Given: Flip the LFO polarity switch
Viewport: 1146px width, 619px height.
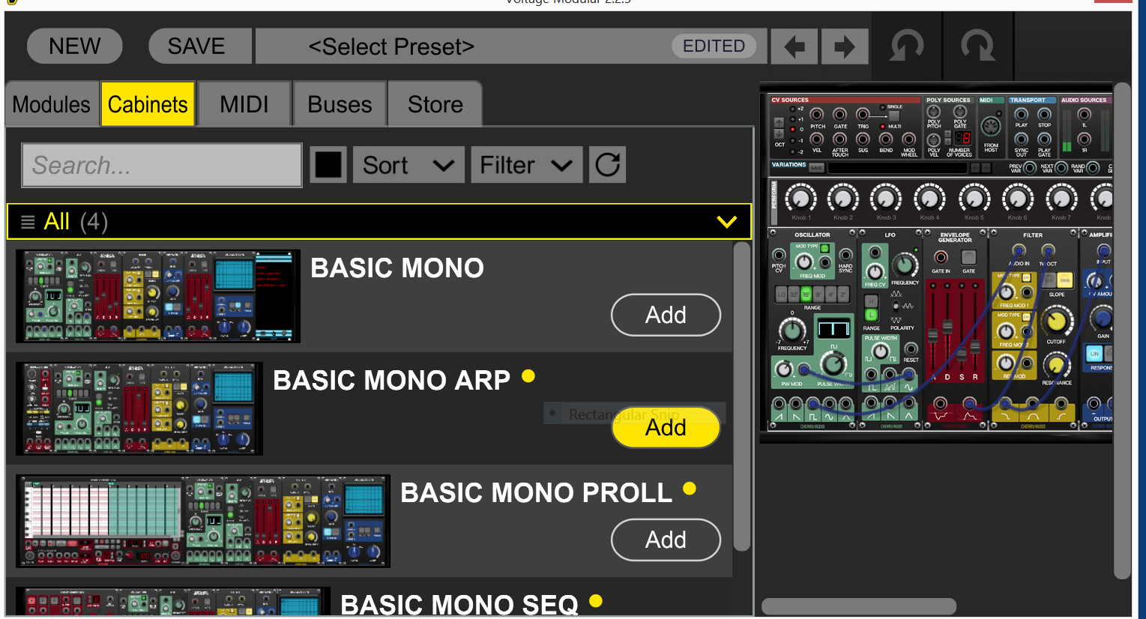Looking at the screenshot, I should (896, 306).
